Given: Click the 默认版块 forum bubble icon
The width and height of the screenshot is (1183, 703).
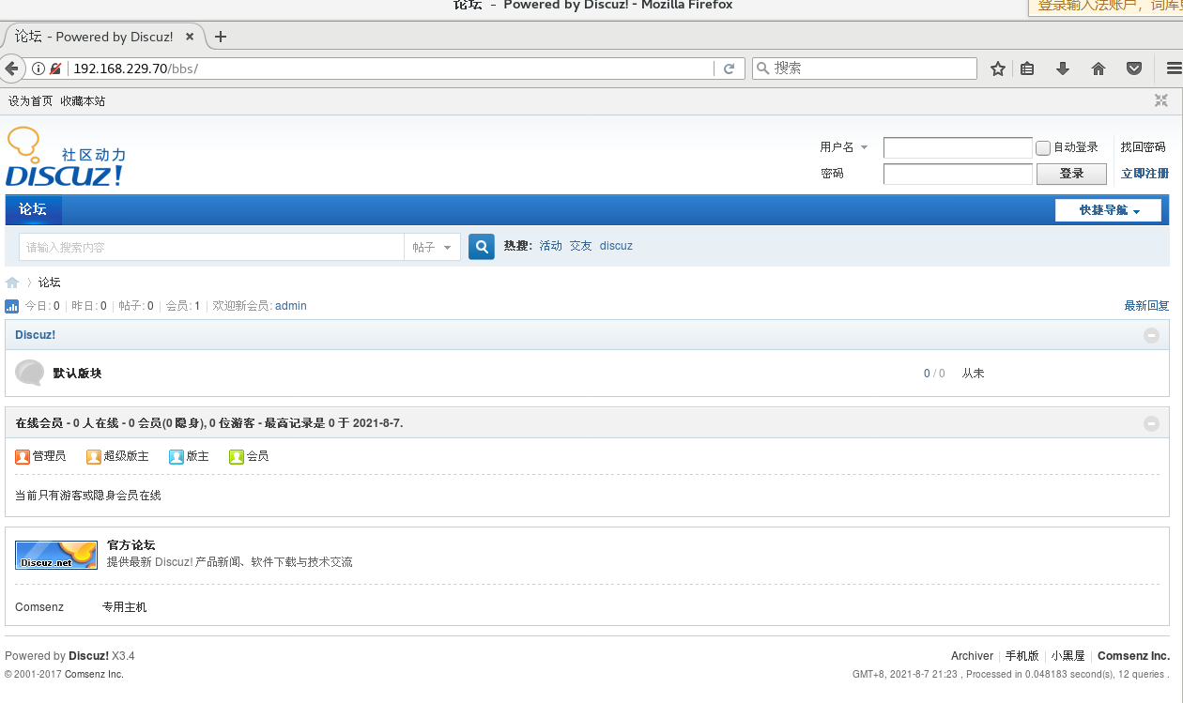Looking at the screenshot, I should [x=30, y=373].
